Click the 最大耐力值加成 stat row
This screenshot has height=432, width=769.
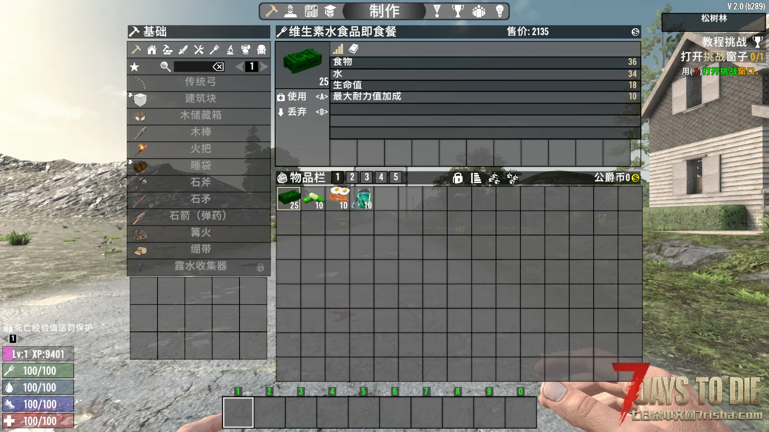pos(485,96)
